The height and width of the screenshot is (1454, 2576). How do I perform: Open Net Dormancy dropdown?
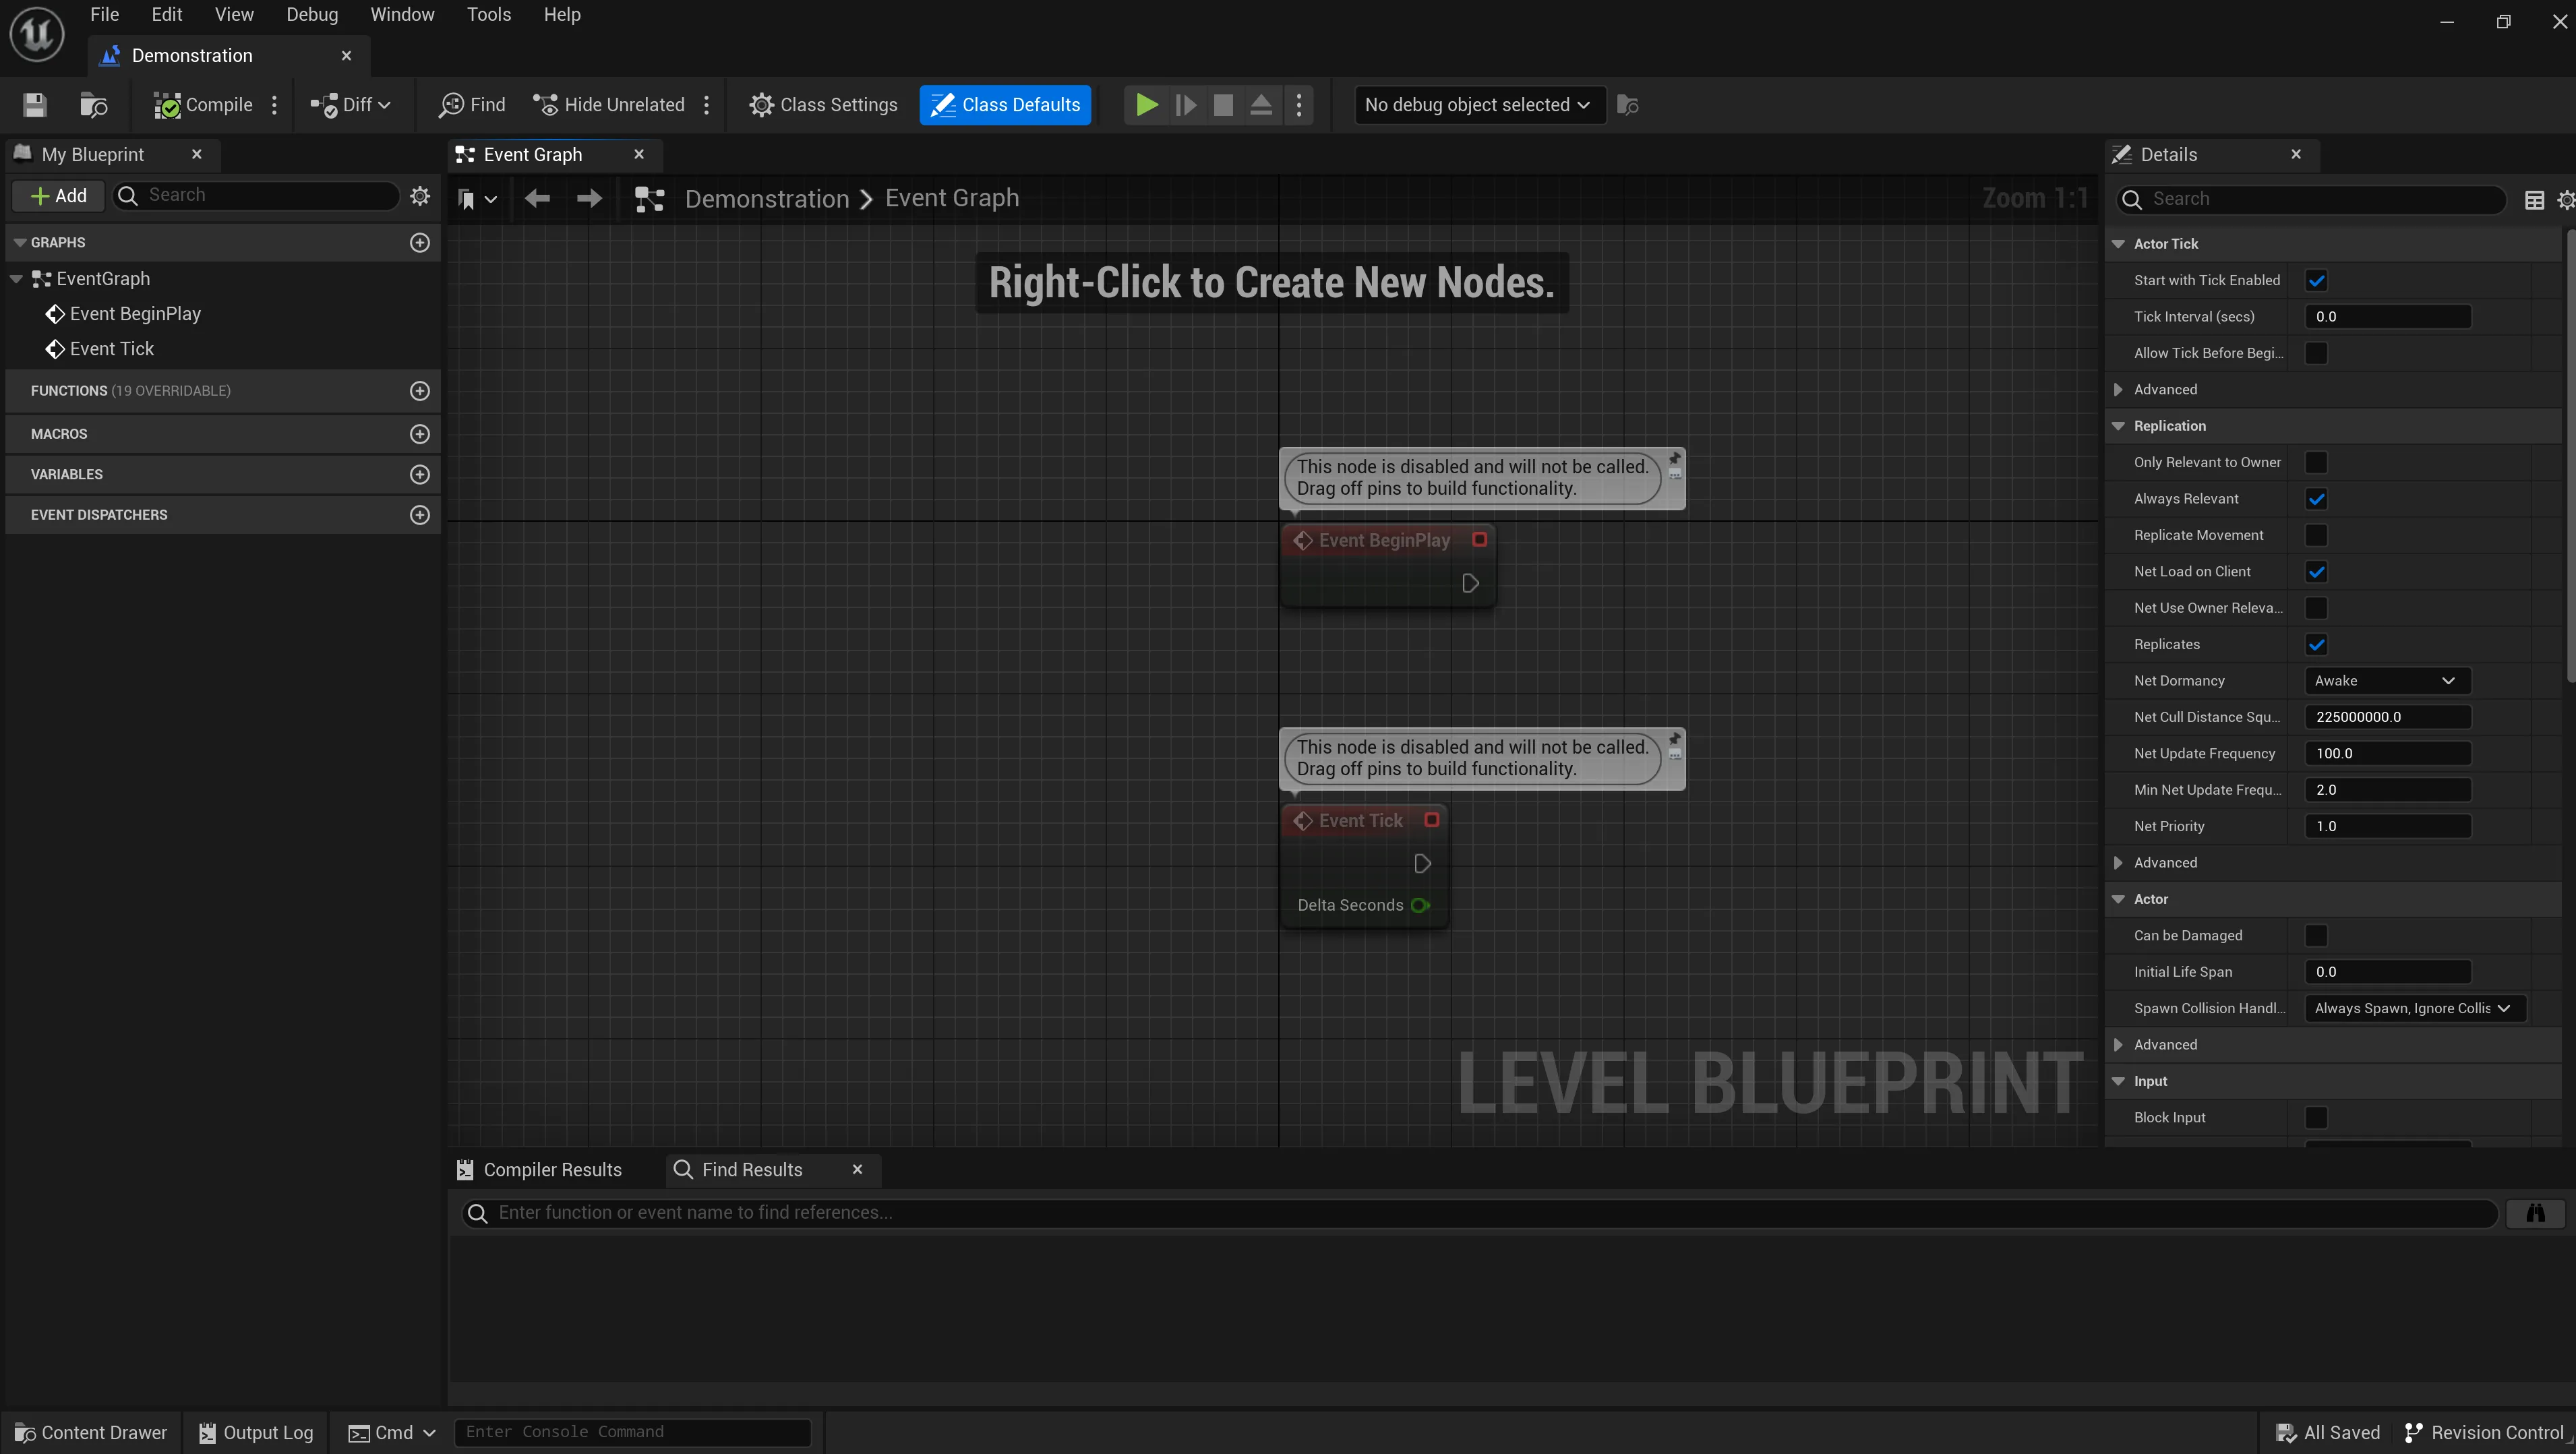click(2387, 681)
